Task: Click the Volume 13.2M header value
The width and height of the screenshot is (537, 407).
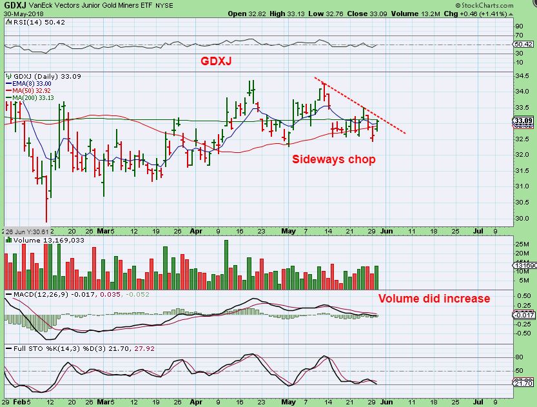Action: click(415, 14)
